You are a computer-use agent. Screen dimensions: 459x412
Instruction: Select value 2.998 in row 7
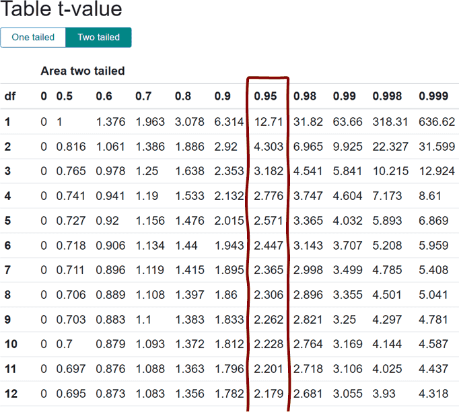[308, 270]
